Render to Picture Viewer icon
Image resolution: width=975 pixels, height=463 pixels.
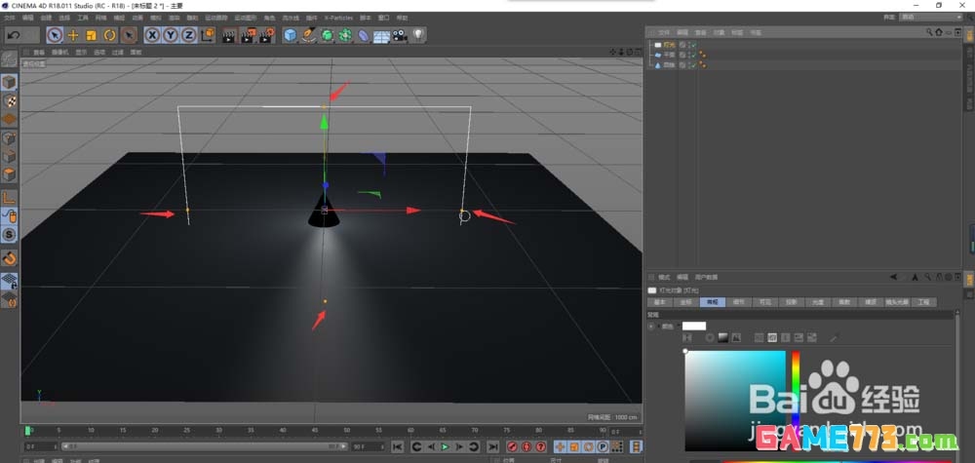(x=248, y=35)
